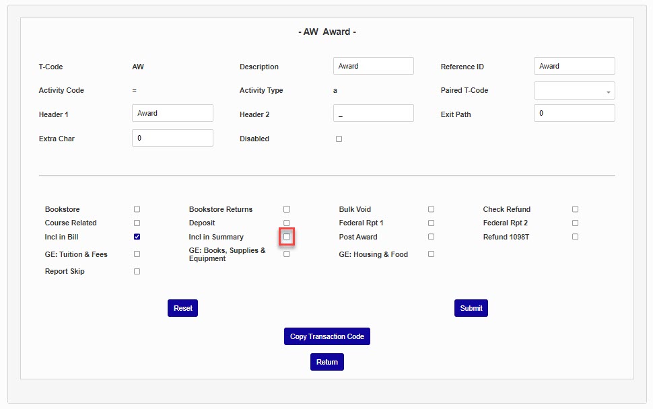Focus the Reference ID input field
Image resolution: width=653 pixels, height=409 pixels.
point(574,66)
